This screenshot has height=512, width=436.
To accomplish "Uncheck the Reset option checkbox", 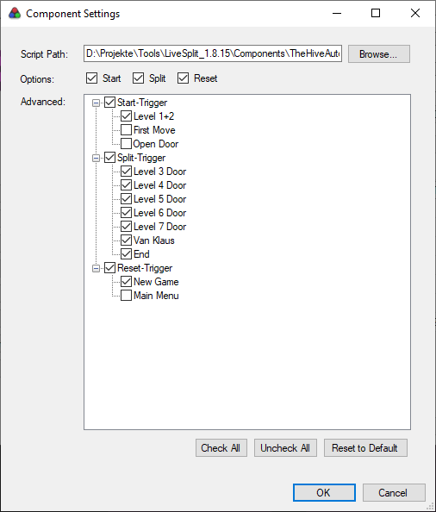I will 183,78.
